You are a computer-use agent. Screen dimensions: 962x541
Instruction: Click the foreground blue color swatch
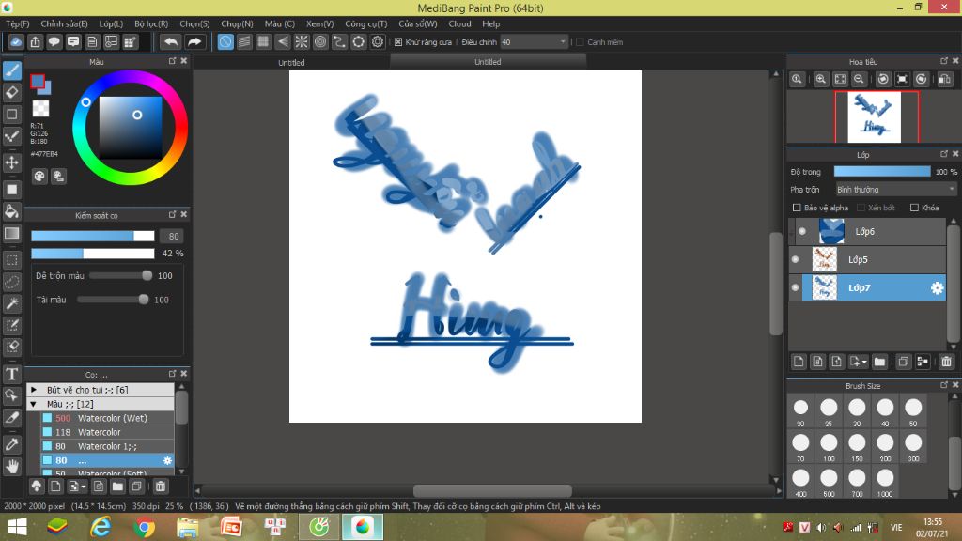point(38,81)
